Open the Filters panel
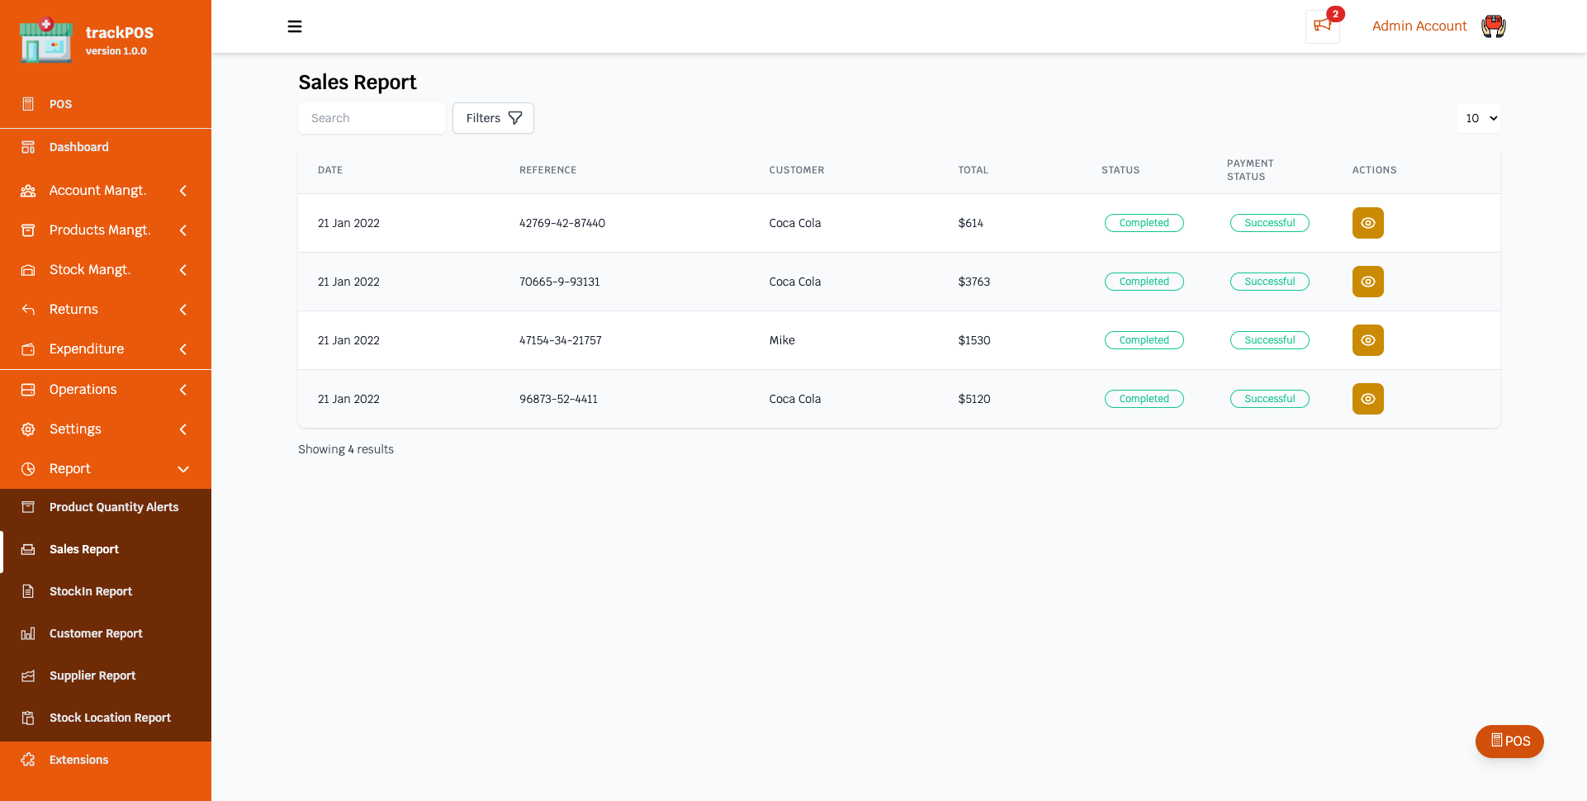1587x801 pixels. [493, 118]
